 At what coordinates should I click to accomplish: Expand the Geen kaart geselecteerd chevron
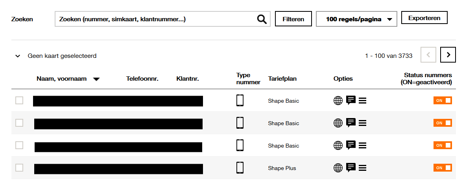(x=18, y=56)
